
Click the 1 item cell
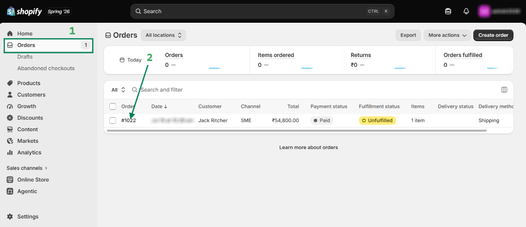click(x=418, y=120)
